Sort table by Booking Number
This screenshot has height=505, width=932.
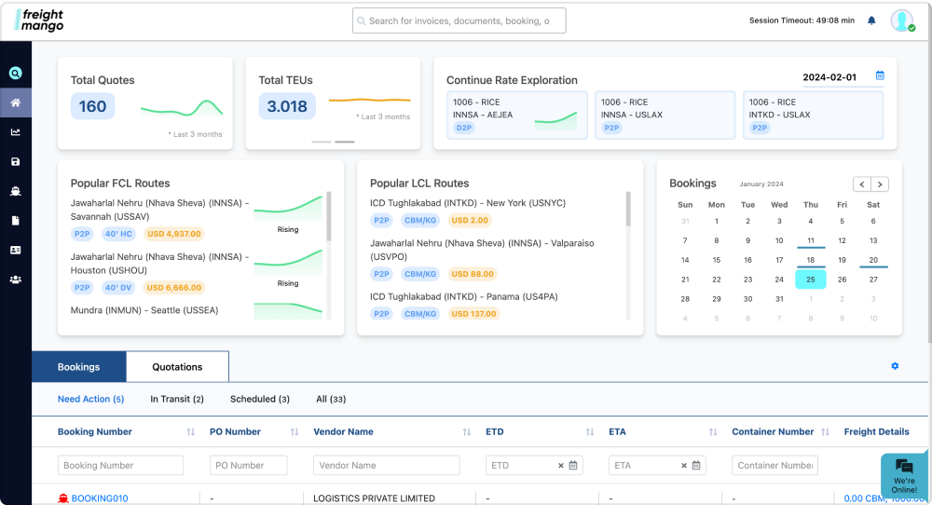190,432
